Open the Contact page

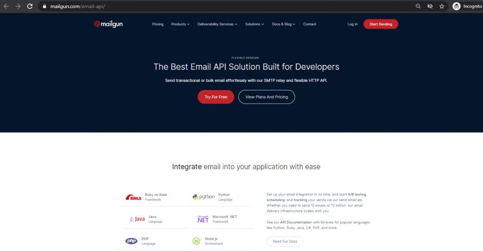pyautogui.click(x=309, y=24)
